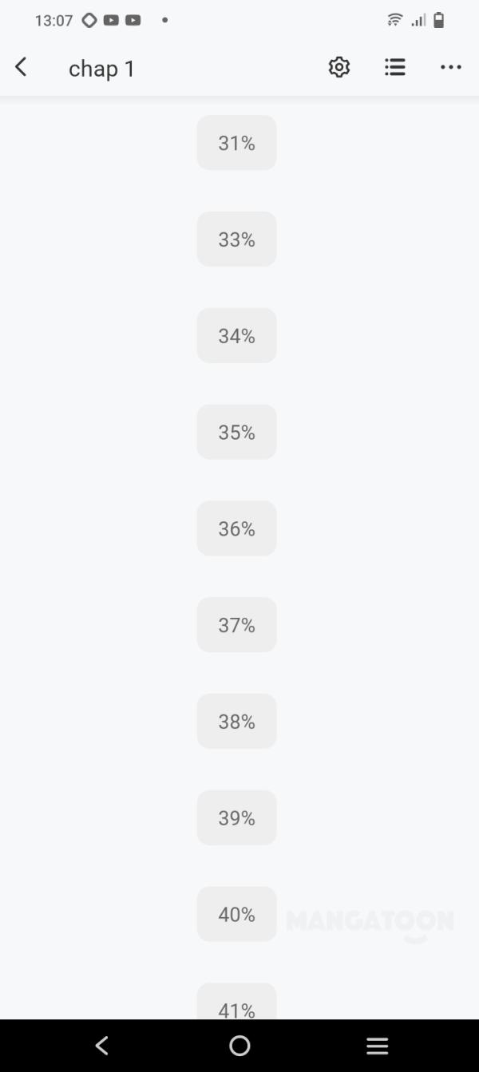Tap the MangaToon watermark logo

coord(370,924)
